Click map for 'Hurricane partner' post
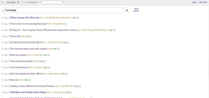The width and height of the screenshot is (209, 98). (x=45, y=55)
